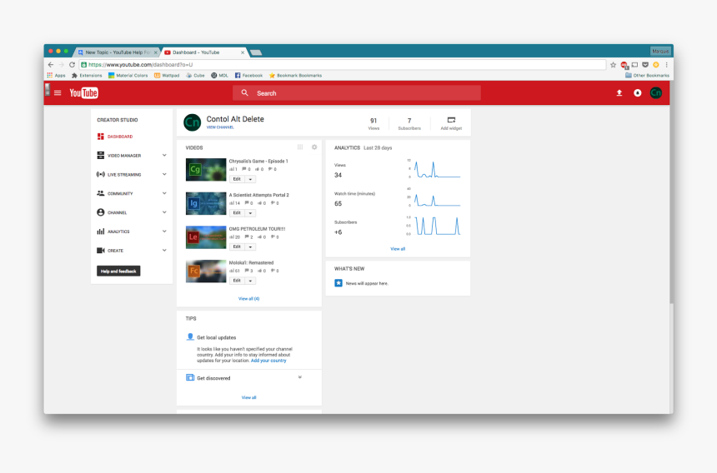Click in the YouTube search field
The width and height of the screenshot is (717, 473).
pos(367,93)
